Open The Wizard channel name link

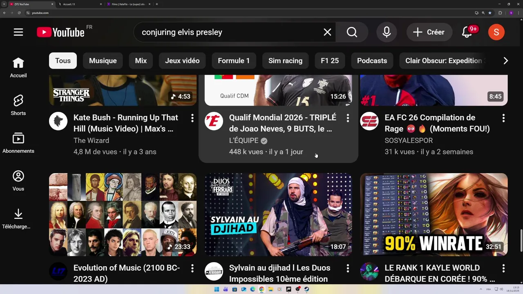pyautogui.click(x=91, y=140)
